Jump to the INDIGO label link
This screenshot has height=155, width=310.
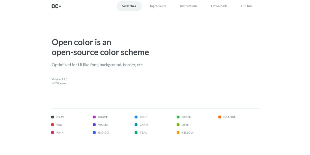[104, 133]
